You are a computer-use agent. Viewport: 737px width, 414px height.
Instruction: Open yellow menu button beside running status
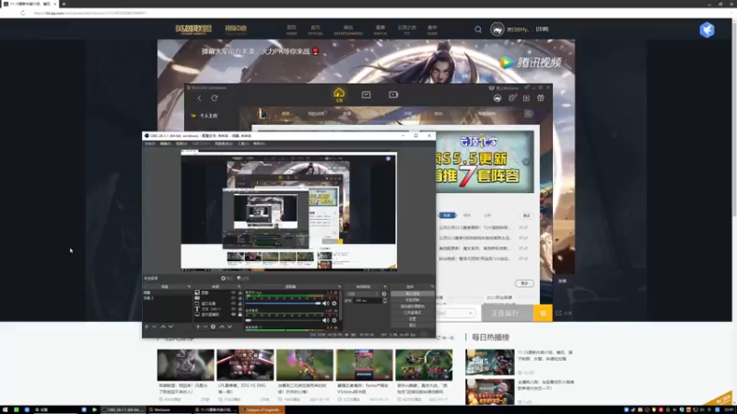tap(543, 313)
